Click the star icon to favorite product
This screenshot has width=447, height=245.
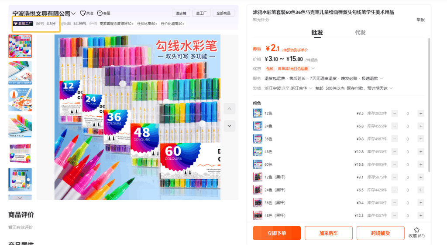click(x=416, y=230)
